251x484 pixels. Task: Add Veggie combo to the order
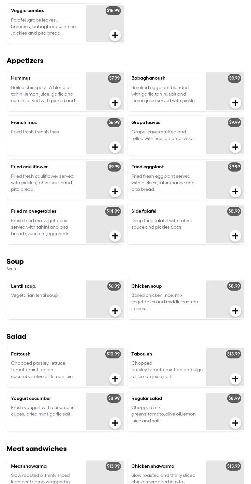pos(115,35)
